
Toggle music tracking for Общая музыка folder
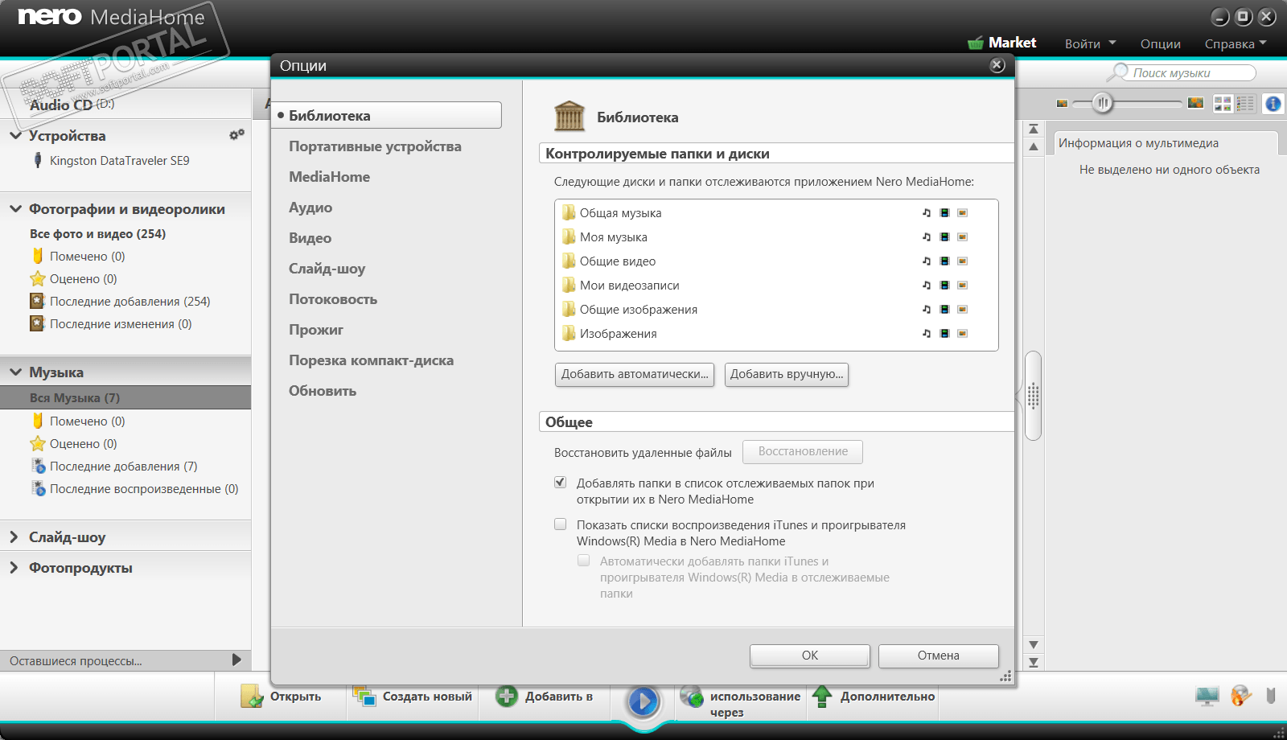[927, 213]
